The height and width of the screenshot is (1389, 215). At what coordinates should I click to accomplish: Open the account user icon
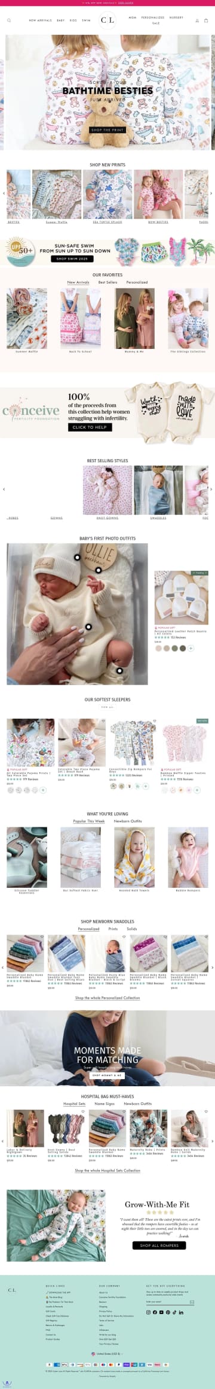coord(197,20)
